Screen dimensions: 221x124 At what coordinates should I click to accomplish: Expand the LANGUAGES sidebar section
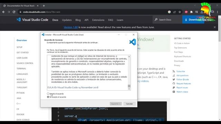tap(22, 74)
